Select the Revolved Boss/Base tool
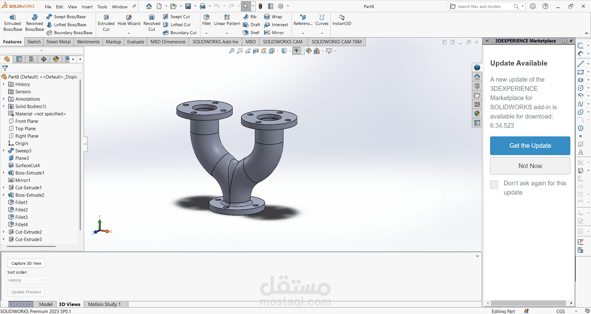Viewport: 591px width, 314px height. pyautogui.click(x=34, y=23)
